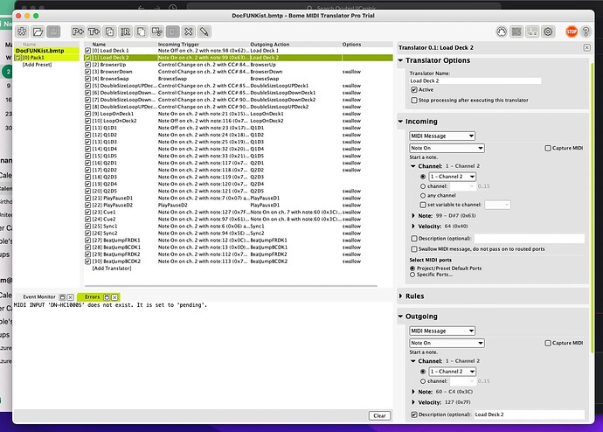
Task: Collapse the Outgoing section
Action: click(401, 317)
